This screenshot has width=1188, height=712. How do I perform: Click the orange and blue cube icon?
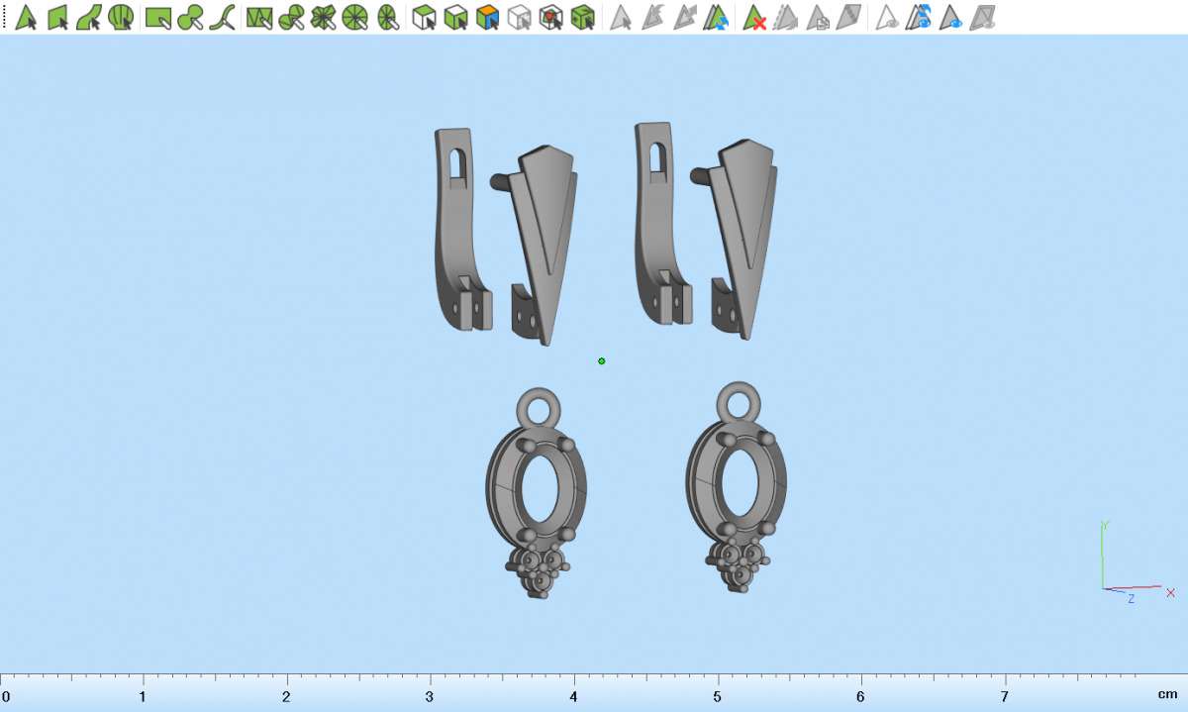pos(487,17)
